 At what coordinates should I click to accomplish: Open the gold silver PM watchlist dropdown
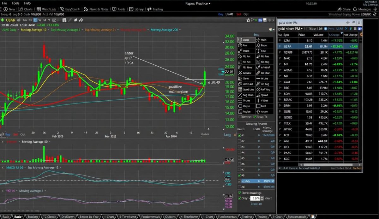coord(291,29)
